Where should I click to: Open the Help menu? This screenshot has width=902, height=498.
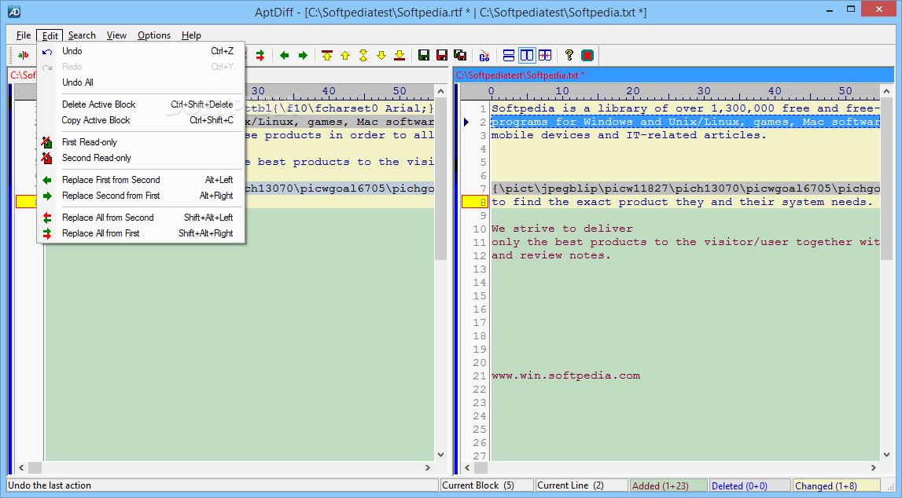[191, 35]
